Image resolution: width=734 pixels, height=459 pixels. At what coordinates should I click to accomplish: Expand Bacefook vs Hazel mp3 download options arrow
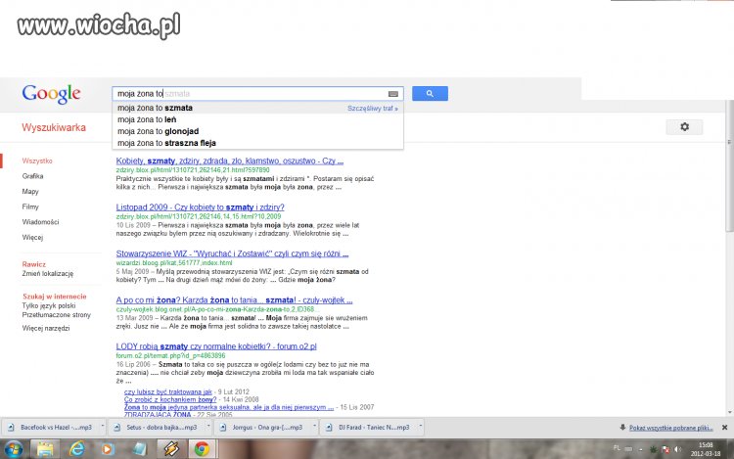(x=103, y=427)
